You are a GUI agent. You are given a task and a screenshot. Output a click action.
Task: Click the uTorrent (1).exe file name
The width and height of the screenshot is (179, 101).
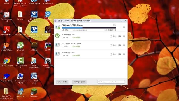pyautogui.click(x=68, y=52)
